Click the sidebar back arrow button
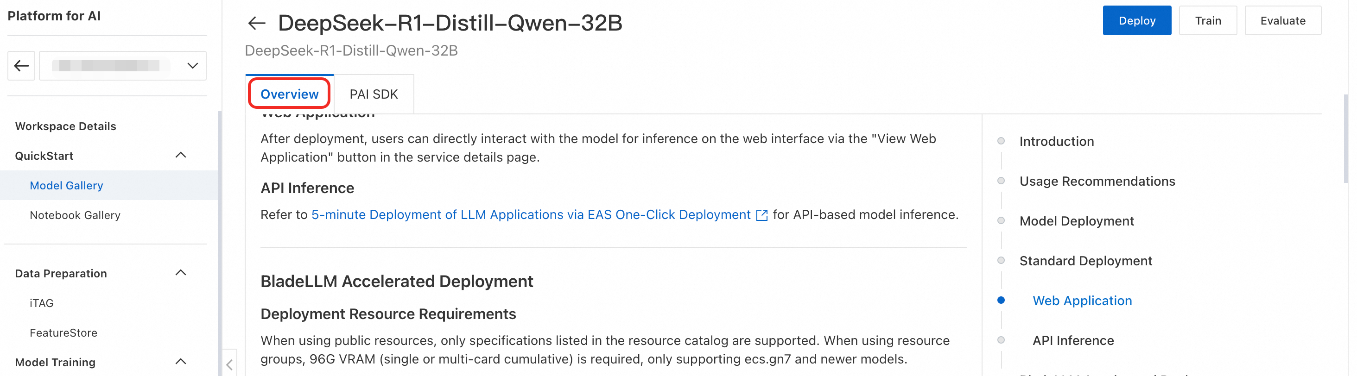Viewport: 1357px width, 376px height. pos(21,66)
